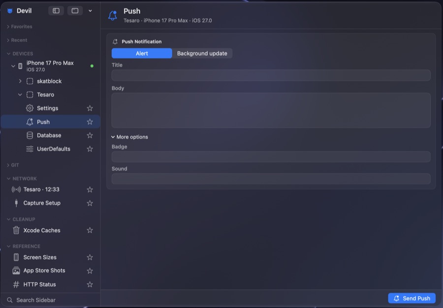This screenshot has width=443, height=308.
Task: Toggle the sidebar layout button
Action: [x=56, y=11]
